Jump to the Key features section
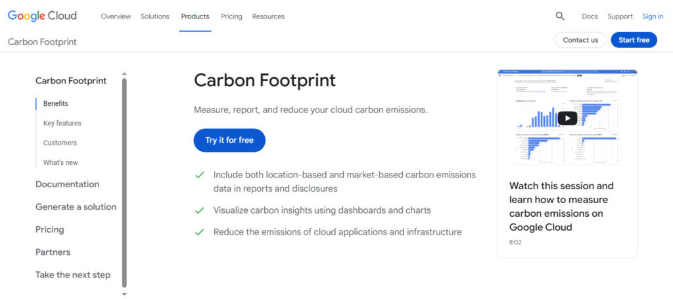673x299 pixels. click(x=62, y=123)
